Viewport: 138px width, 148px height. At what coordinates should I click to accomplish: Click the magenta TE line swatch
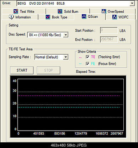point(80,57)
